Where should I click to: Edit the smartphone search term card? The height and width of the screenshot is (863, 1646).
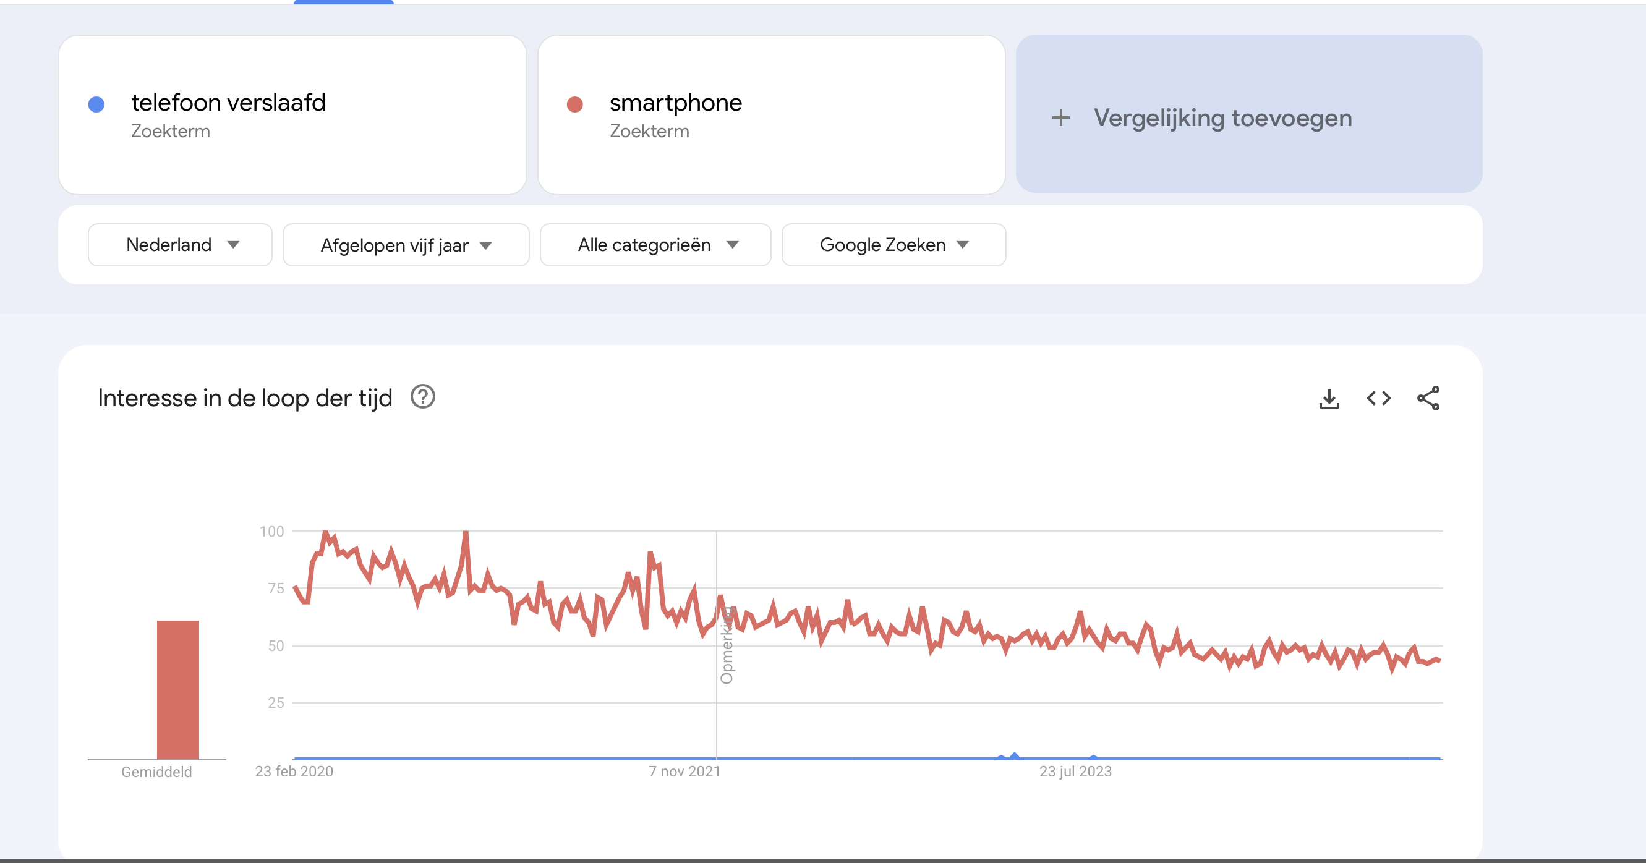[771, 115]
